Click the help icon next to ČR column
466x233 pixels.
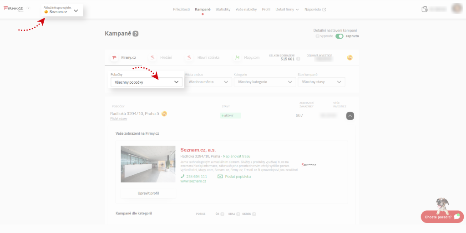click(x=223, y=214)
